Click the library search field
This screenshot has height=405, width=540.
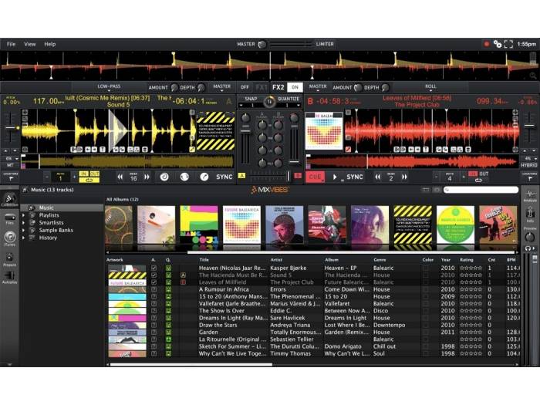(x=481, y=190)
